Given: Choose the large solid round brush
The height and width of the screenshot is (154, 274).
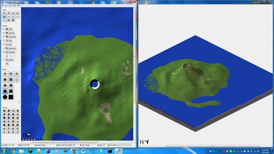Looking at the screenshot, I should click(x=5, y=97).
